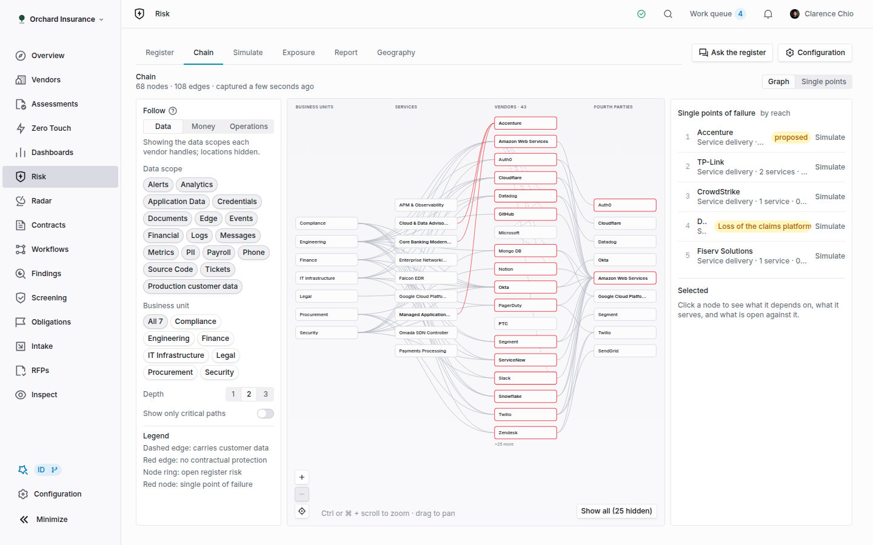Viewport: 873px width, 545px height.
Task: Set Depth to 1
Action: (x=233, y=394)
